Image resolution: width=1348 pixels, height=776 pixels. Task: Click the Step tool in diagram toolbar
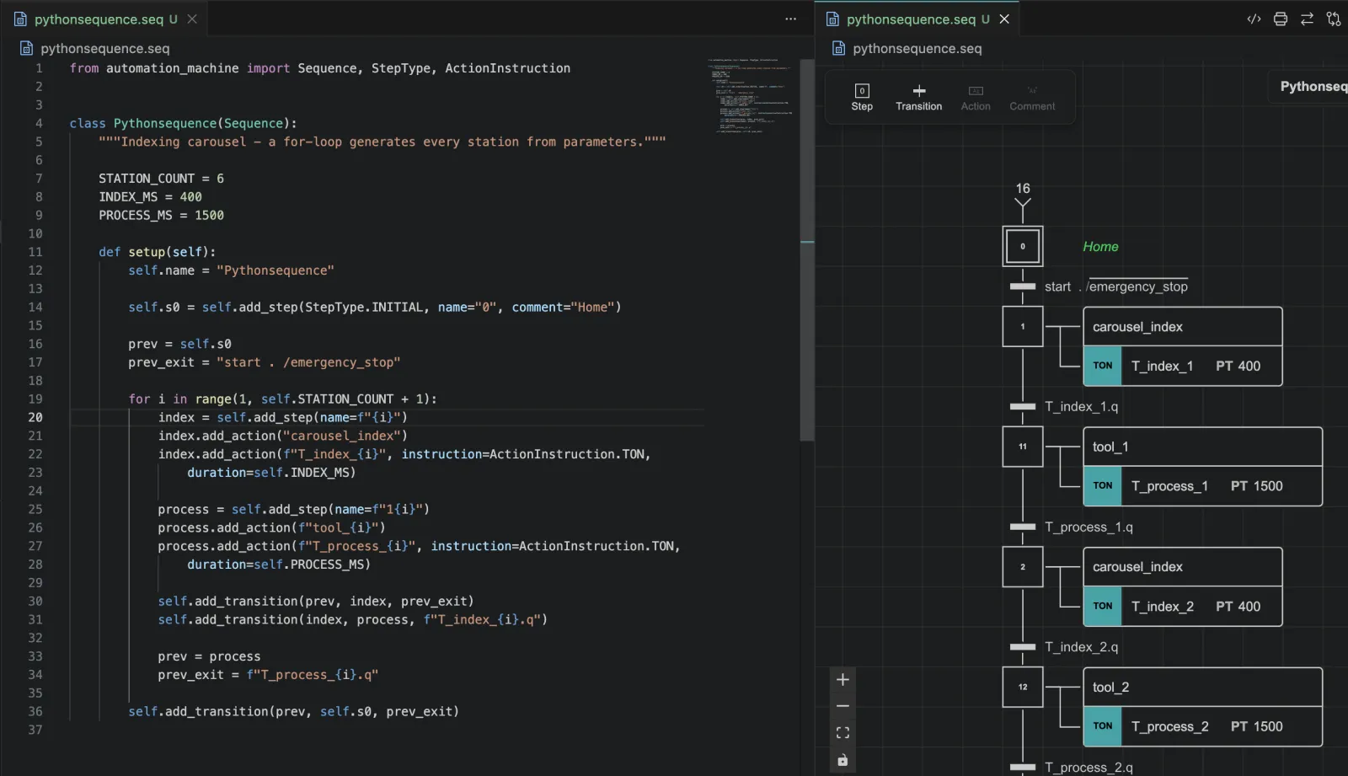click(x=862, y=98)
